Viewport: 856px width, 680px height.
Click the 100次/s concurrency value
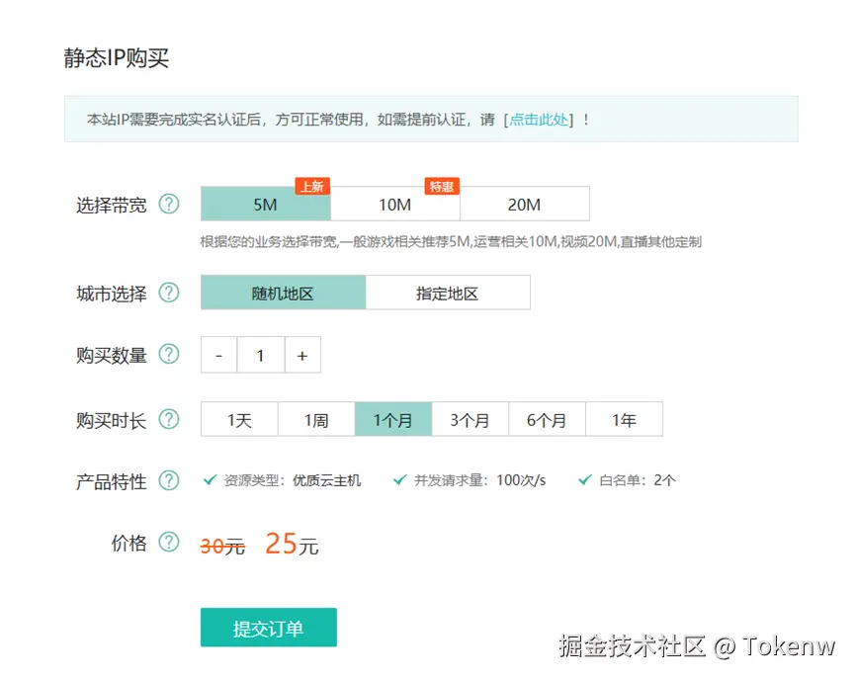point(521,480)
